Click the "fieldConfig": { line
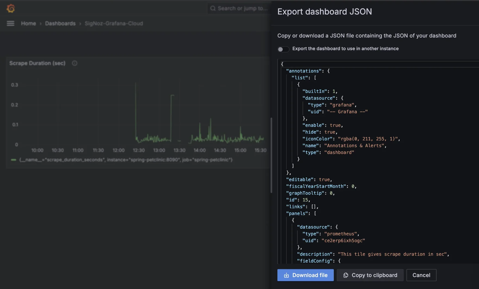The height and width of the screenshot is (289, 479). point(319,261)
